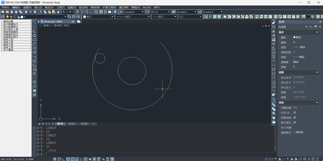
Task: Toggle Object Snap in status bar
Action: (x=72, y=159)
